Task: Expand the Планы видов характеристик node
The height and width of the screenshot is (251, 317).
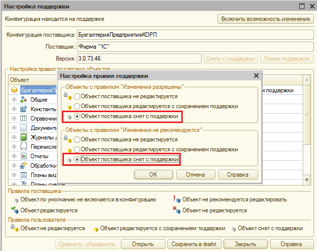Action: [14, 175]
